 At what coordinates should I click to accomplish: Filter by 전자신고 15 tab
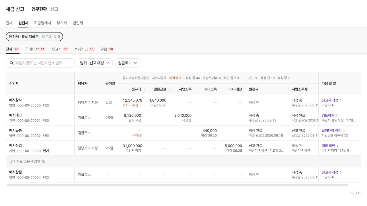point(84,49)
